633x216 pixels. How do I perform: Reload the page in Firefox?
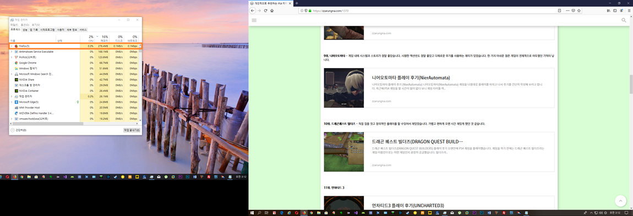click(266, 10)
